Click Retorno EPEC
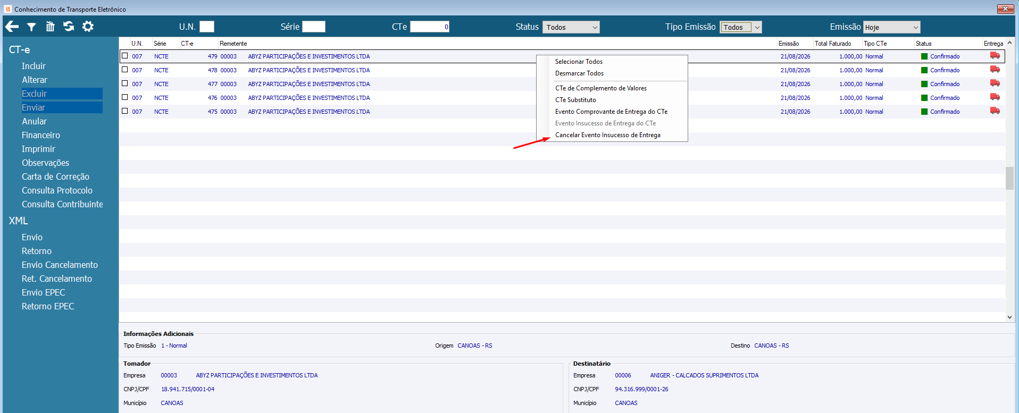 tap(48, 306)
